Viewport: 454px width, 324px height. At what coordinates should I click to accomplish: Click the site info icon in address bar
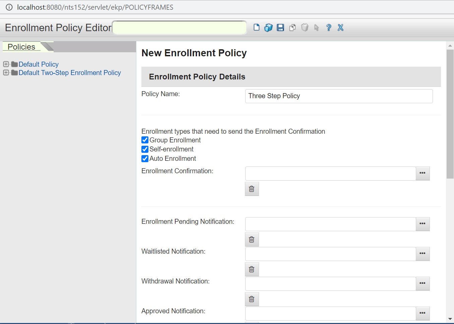pos(9,7)
